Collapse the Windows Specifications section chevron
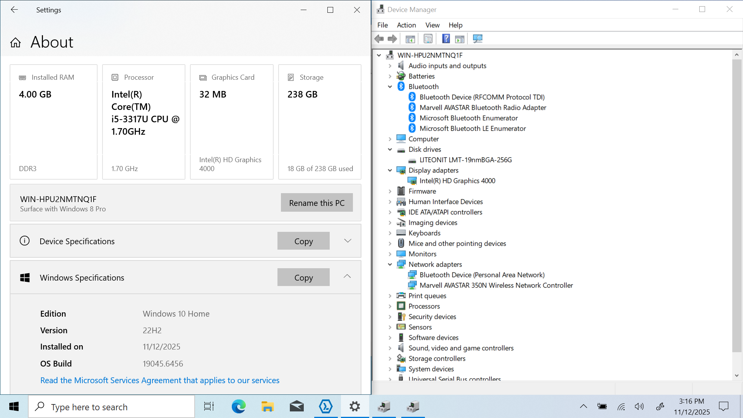The image size is (743, 418). 347,276
